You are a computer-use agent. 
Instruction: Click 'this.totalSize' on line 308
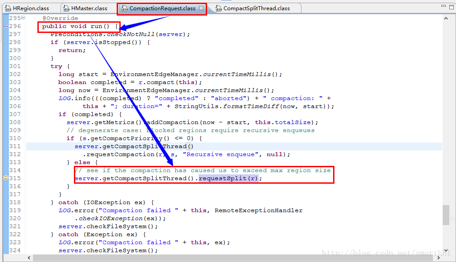click(283, 122)
